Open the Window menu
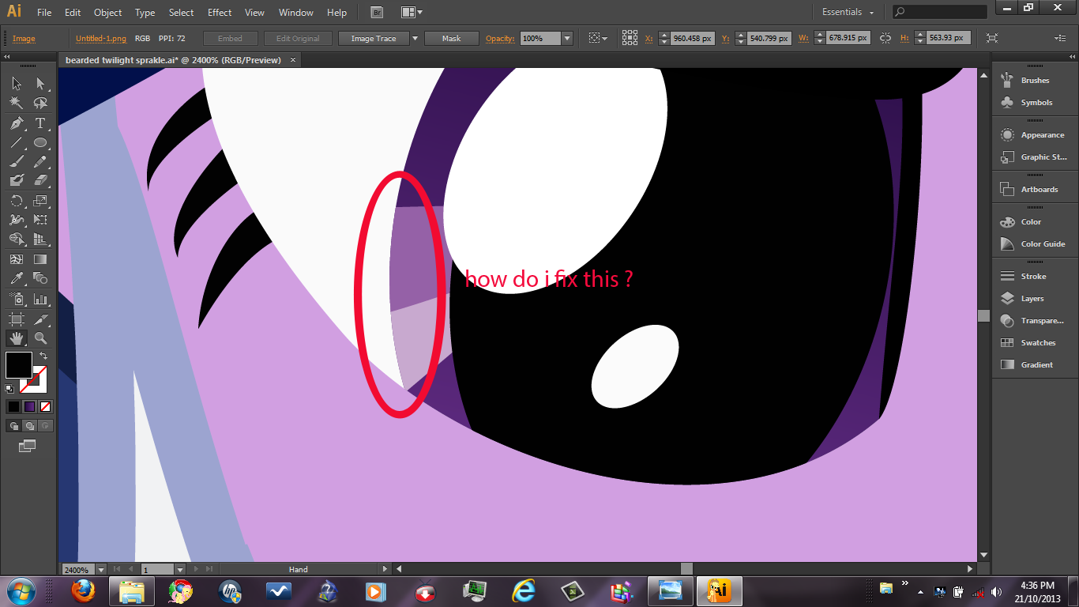Viewport: 1079px width, 607px height. 296,13
